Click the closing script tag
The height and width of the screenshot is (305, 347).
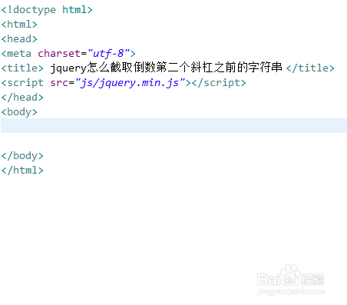(x=219, y=83)
